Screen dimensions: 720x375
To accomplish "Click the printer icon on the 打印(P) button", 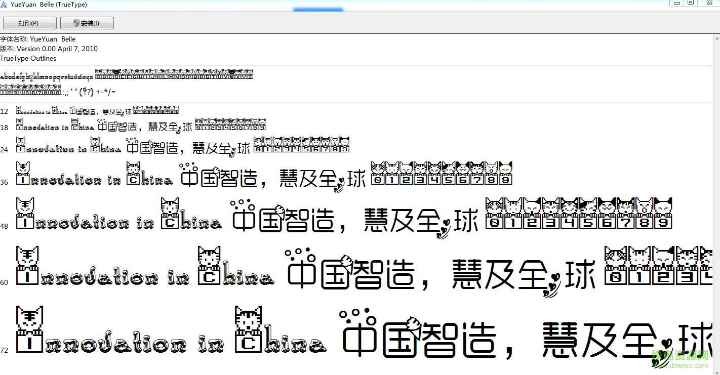I will click(x=13, y=23).
